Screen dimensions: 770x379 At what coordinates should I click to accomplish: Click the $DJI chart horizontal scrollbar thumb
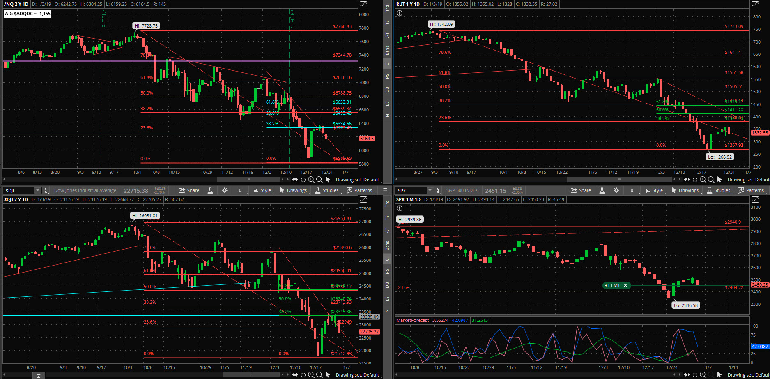coord(252,375)
